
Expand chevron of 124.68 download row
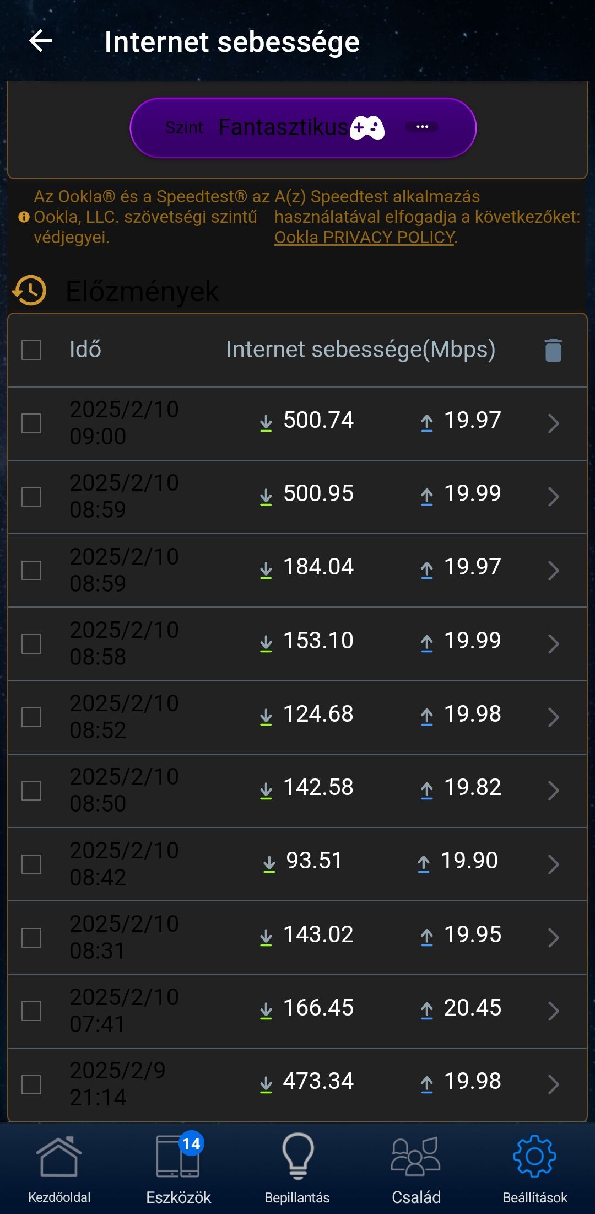pos(554,717)
